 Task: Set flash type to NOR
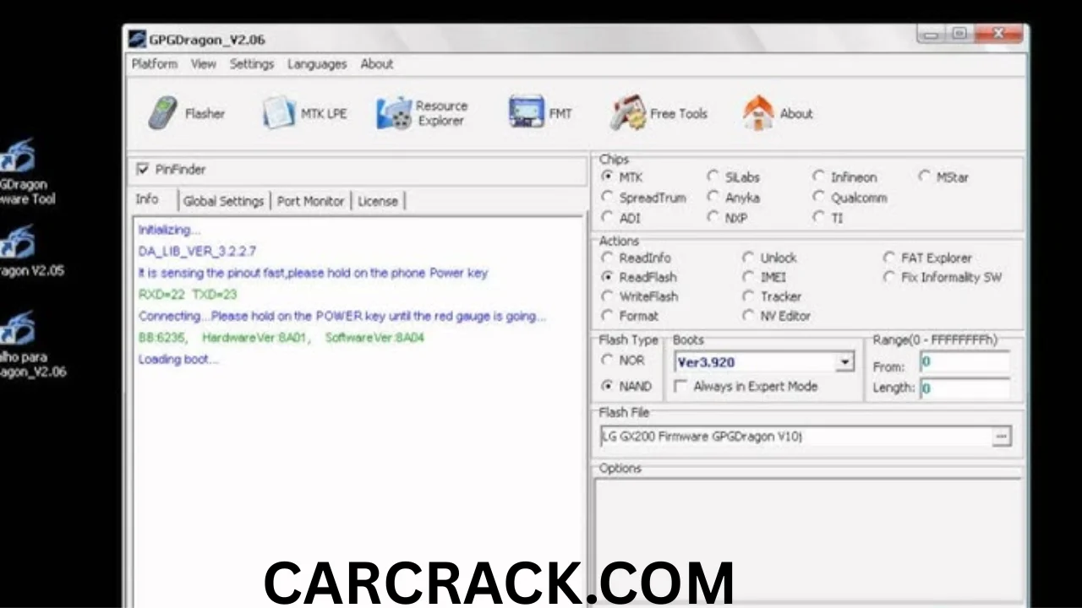pos(607,360)
